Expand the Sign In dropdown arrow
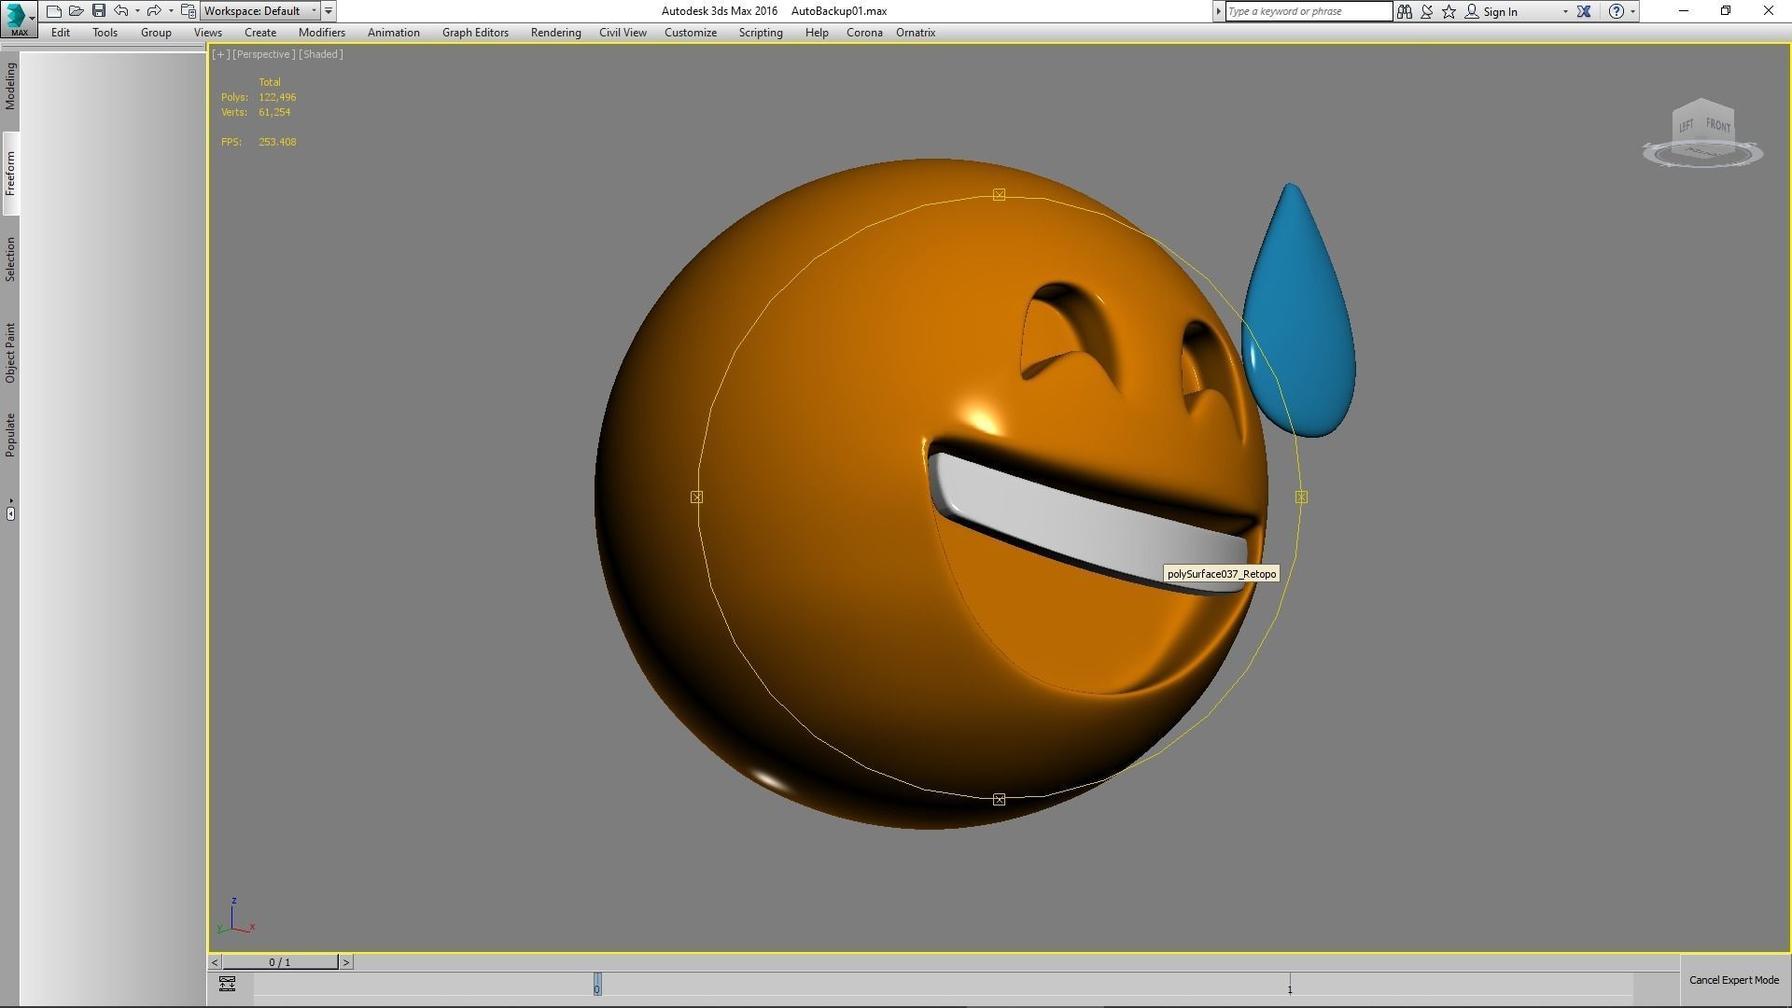1792x1008 pixels. (x=1565, y=11)
